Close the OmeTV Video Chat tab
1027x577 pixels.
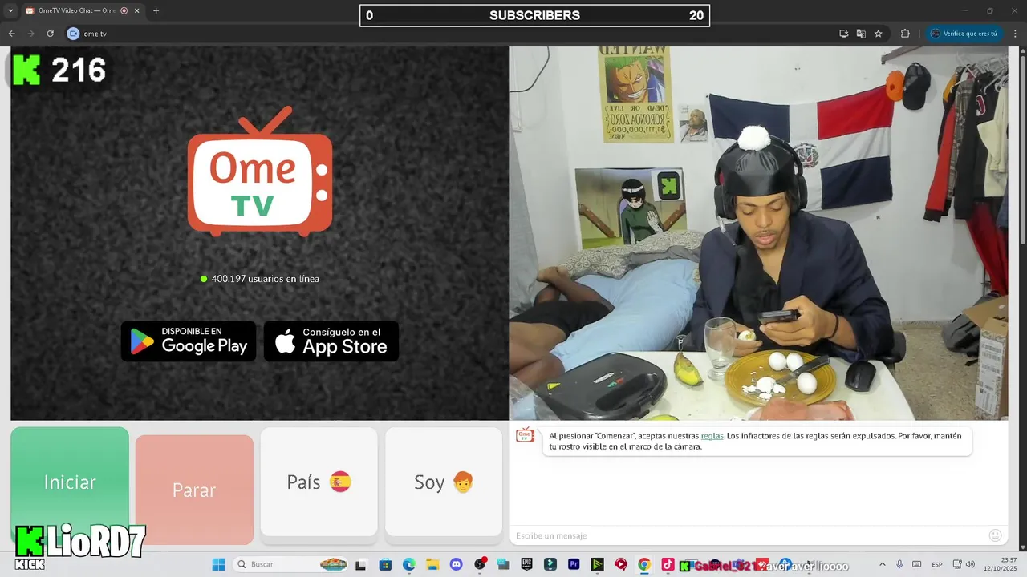pos(137,10)
